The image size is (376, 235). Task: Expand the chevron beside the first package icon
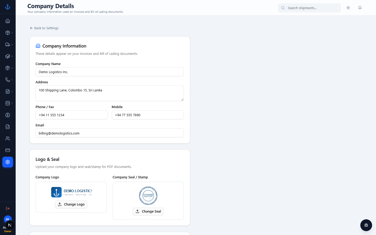point(12,33)
